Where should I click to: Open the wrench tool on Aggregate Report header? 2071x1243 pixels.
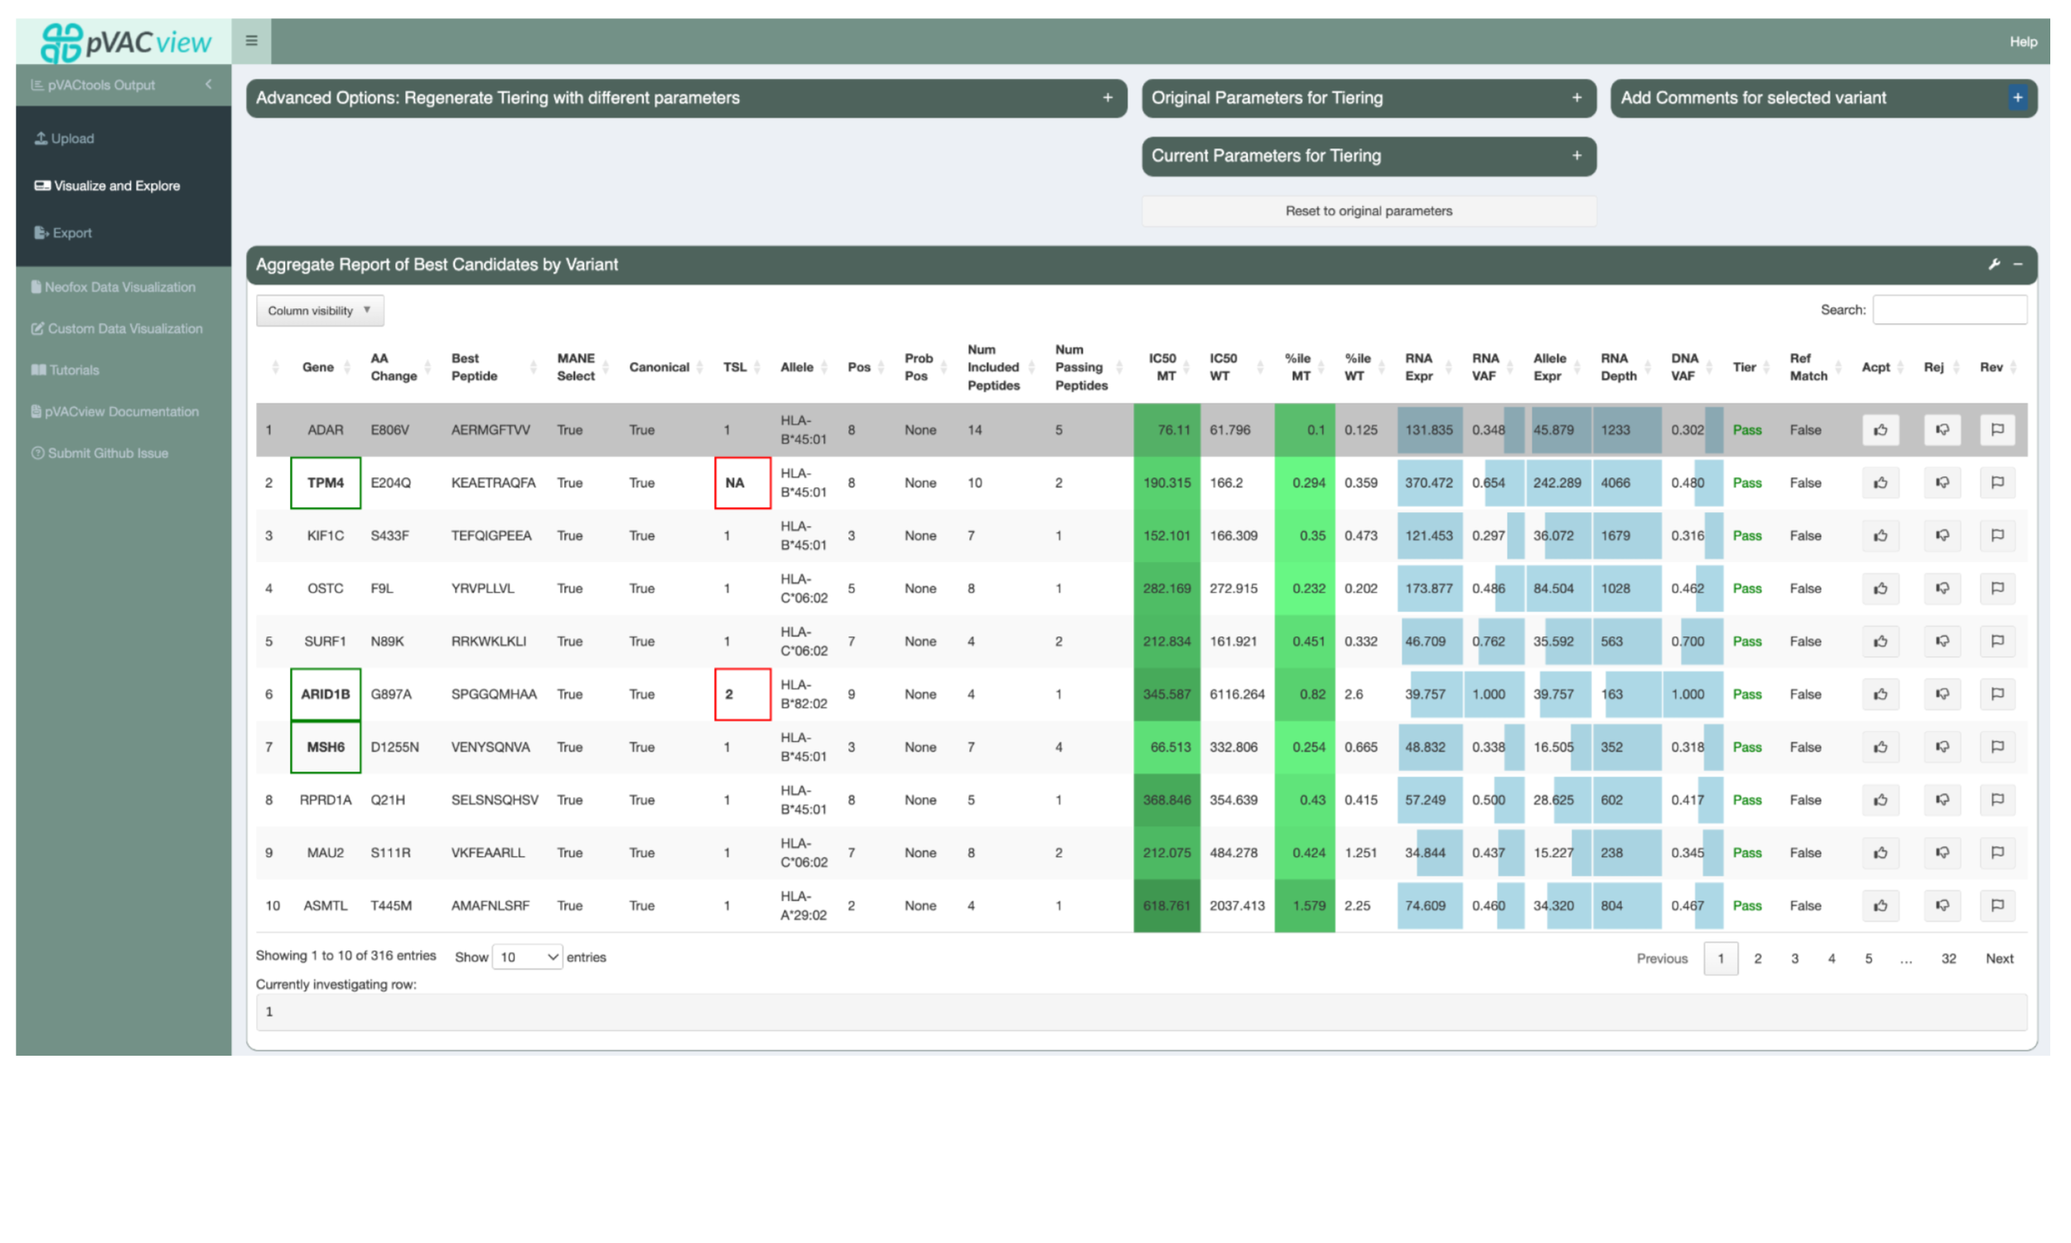click(x=1995, y=264)
